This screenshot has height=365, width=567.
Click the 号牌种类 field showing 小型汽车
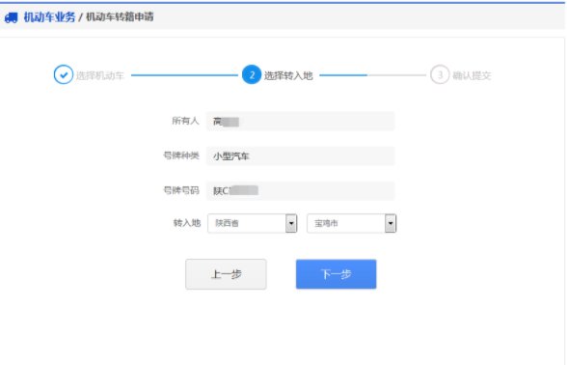pos(301,156)
